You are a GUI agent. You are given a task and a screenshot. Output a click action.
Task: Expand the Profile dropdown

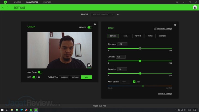(102, 14)
